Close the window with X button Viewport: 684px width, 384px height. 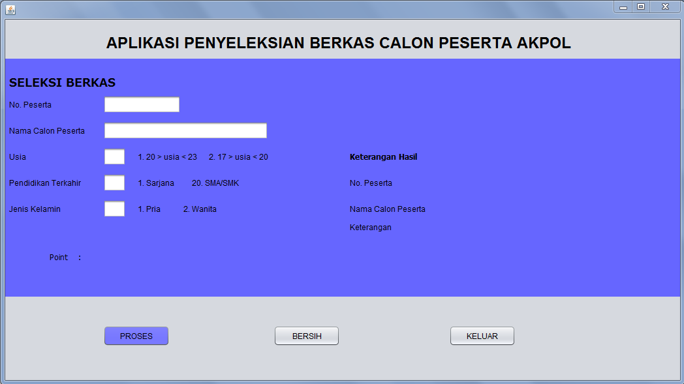point(665,7)
